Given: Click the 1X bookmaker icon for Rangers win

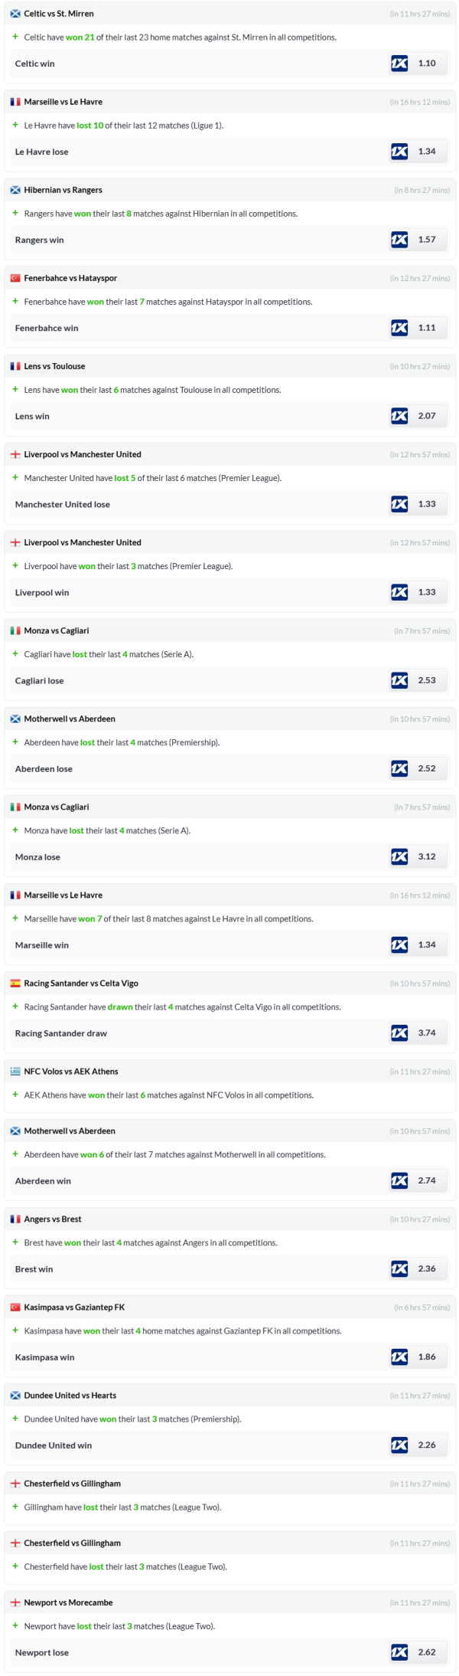Looking at the screenshot, I should point(399,240).
